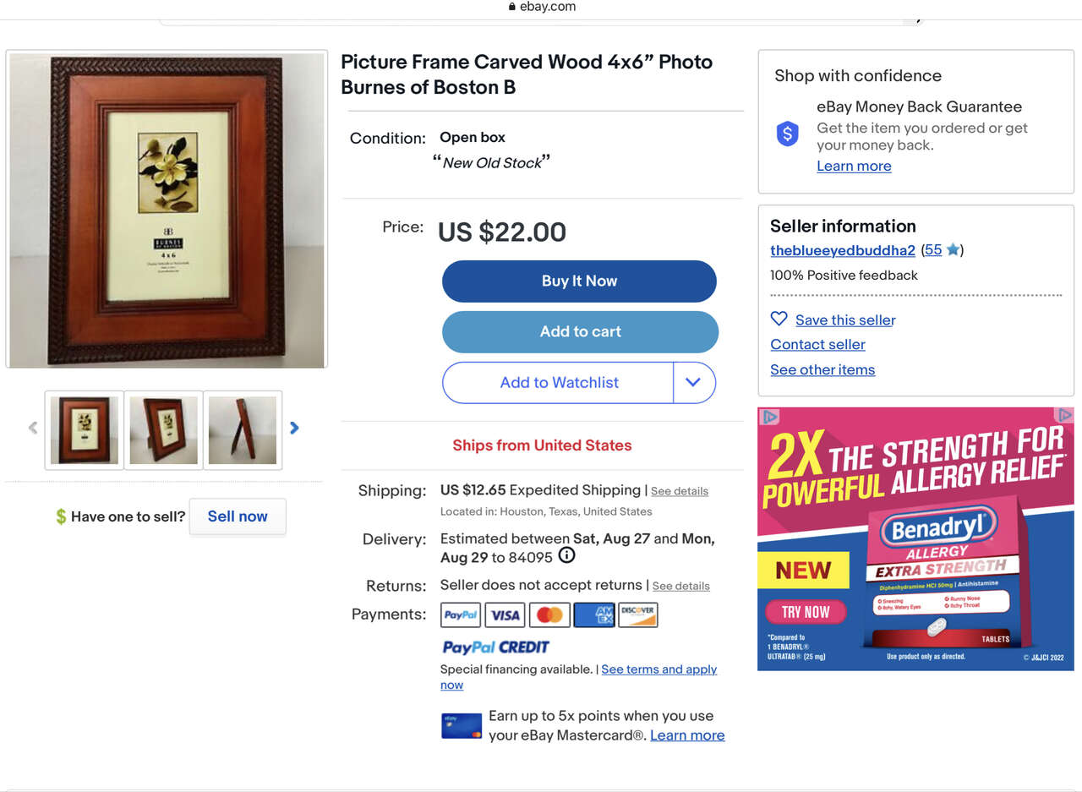Click the ad choices icon on Benadryl ad
1082x792 pixels.
coord(1065,416)
